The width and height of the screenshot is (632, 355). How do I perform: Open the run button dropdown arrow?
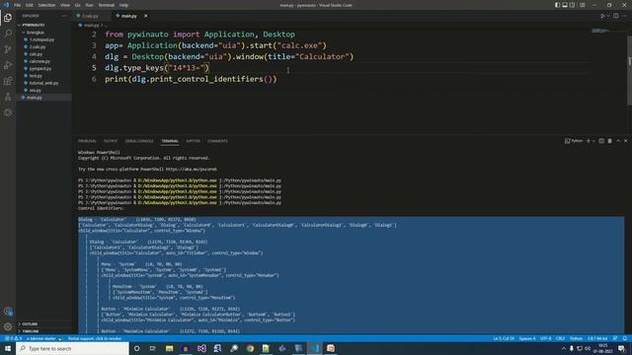608,16
